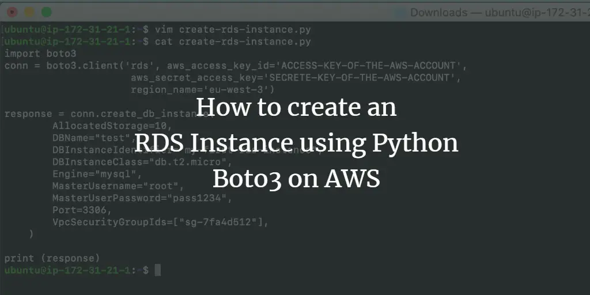The width and height of the screenshot is (590, 295).
Task: Click the 'import boto3' line
Action: click(40, 54)
